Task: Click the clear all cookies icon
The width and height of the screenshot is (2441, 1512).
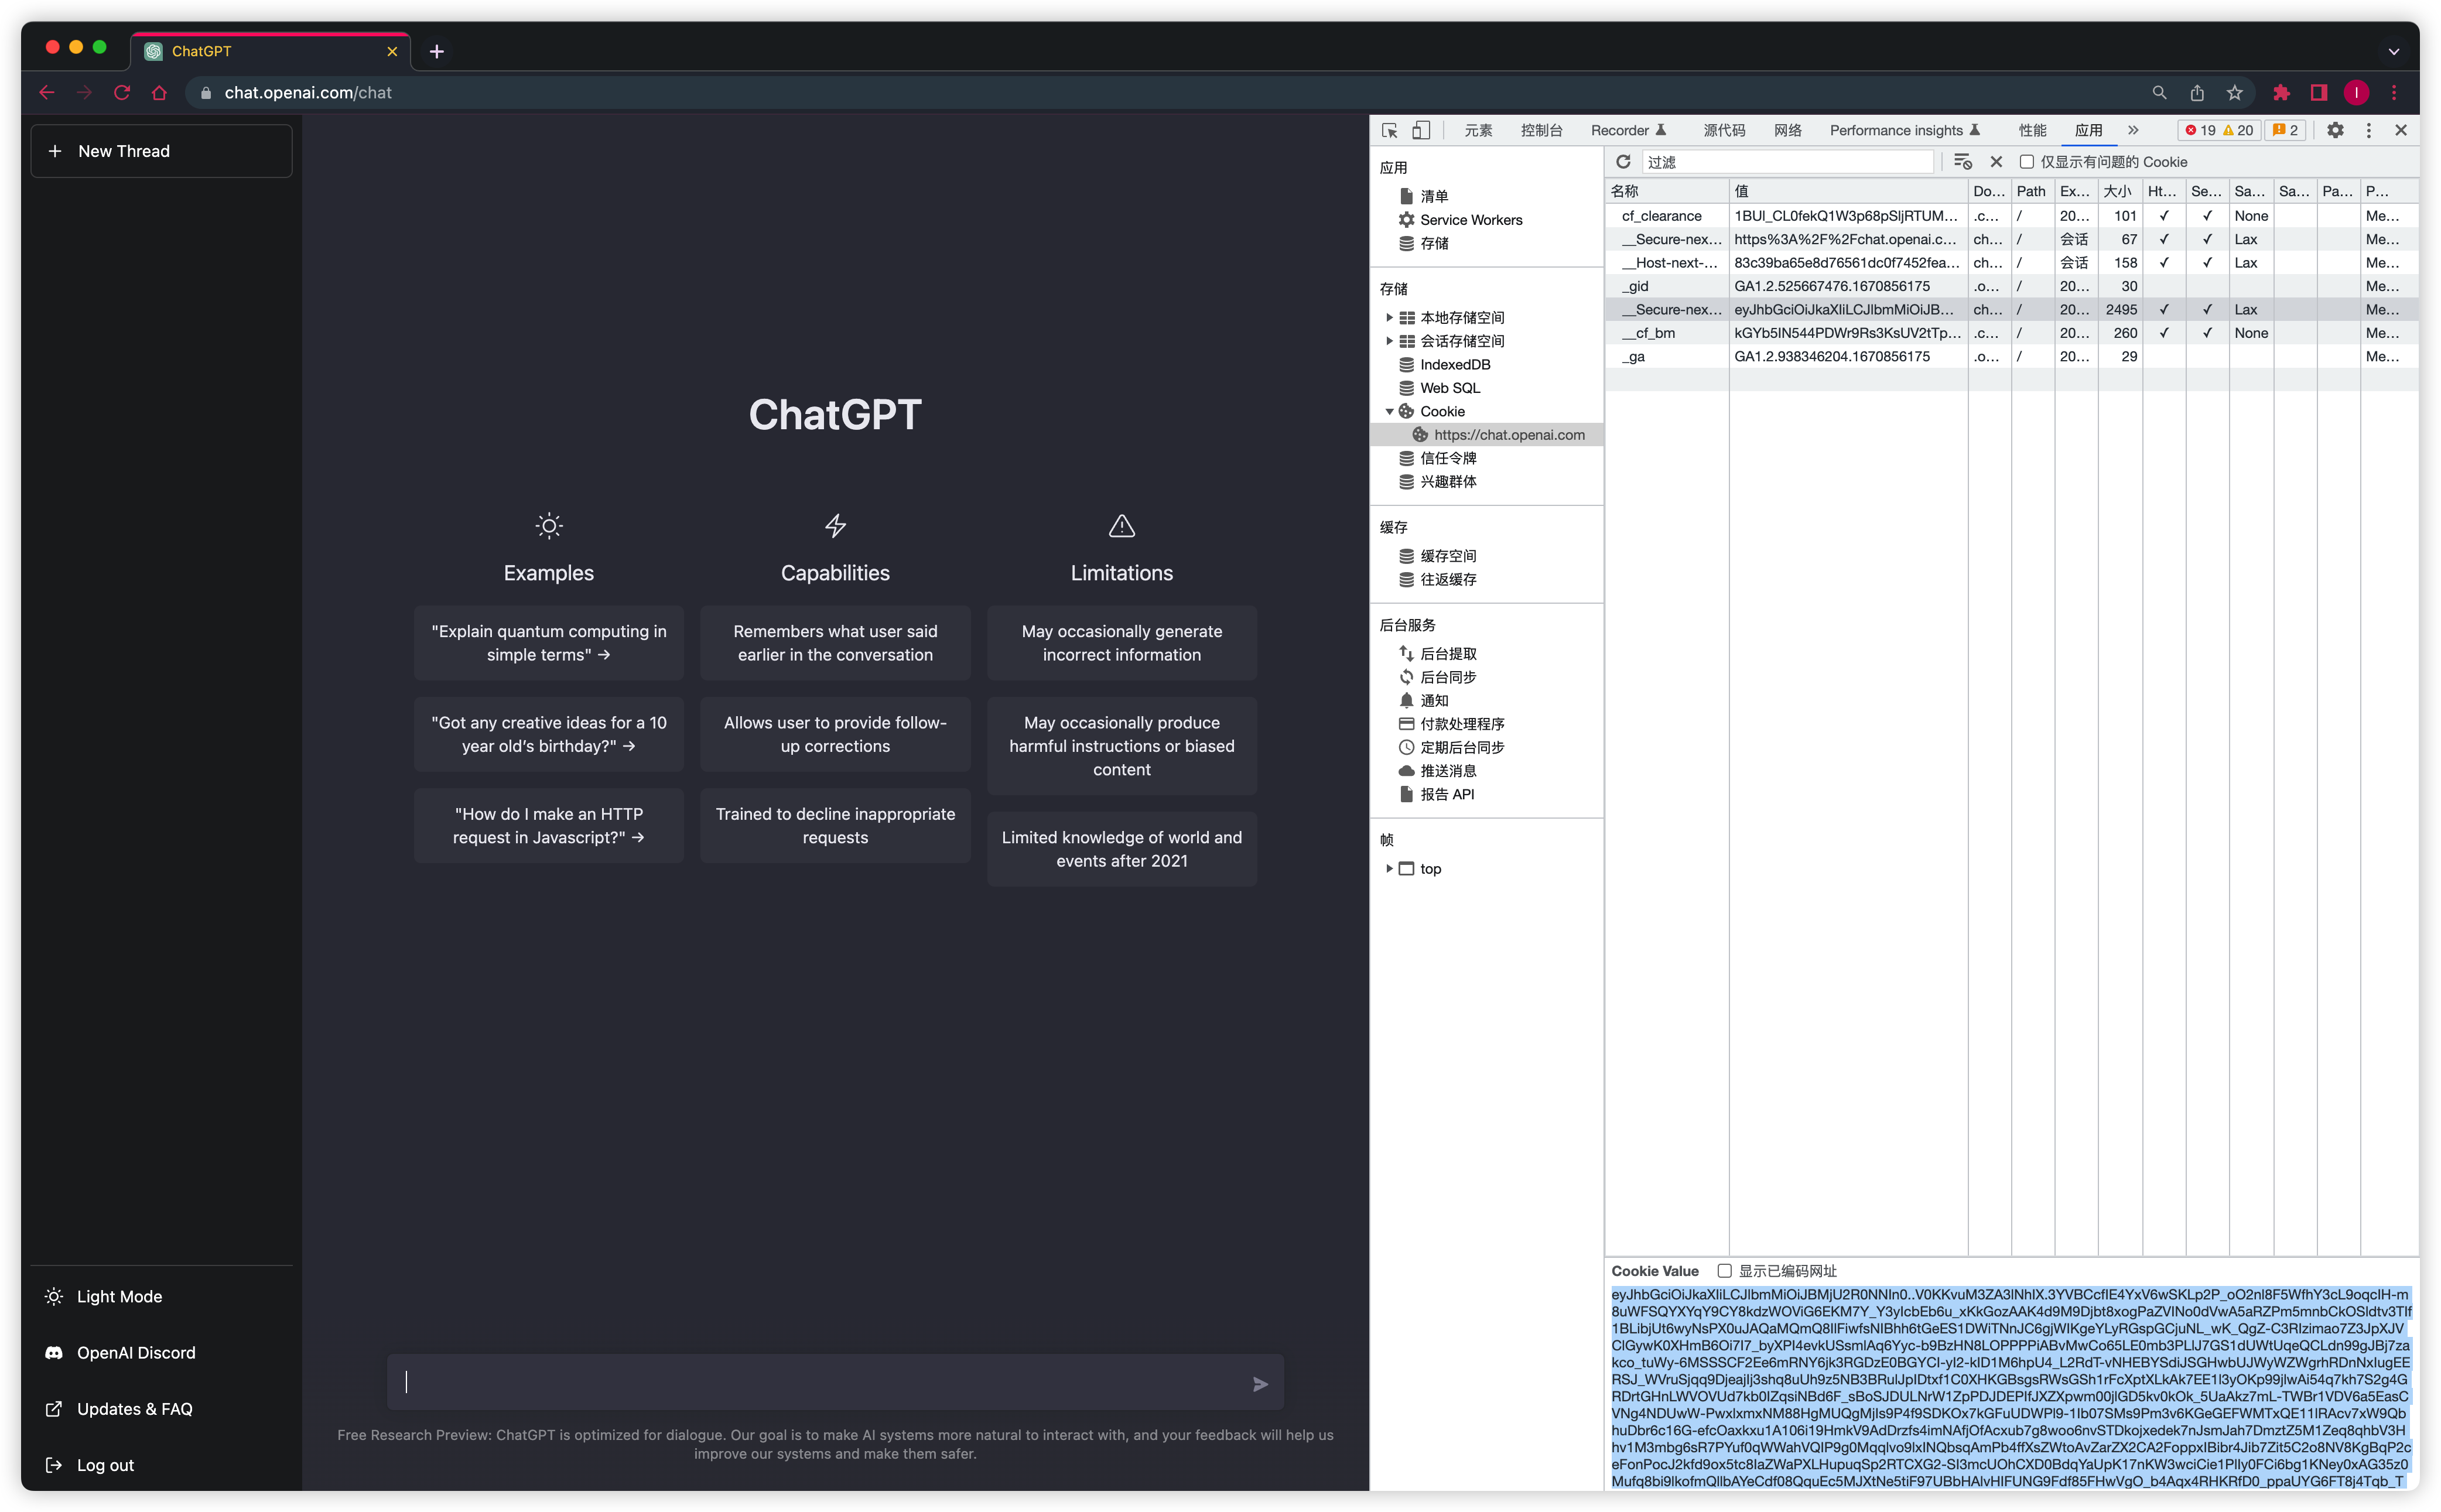Action: point(1962,162)
